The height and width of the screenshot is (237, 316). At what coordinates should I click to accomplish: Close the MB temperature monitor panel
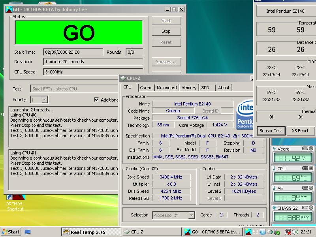(x=311, y=188)
